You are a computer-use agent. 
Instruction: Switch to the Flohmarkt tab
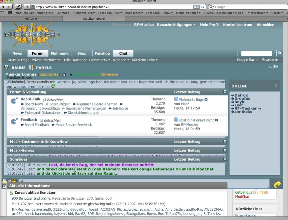click(x=60, y=53)
